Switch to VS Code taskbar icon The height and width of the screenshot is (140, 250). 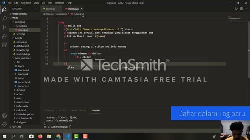point(67,136)
